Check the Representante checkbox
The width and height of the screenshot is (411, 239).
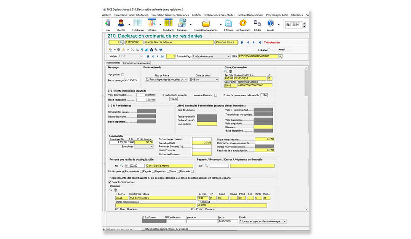[x=141, y=171]
